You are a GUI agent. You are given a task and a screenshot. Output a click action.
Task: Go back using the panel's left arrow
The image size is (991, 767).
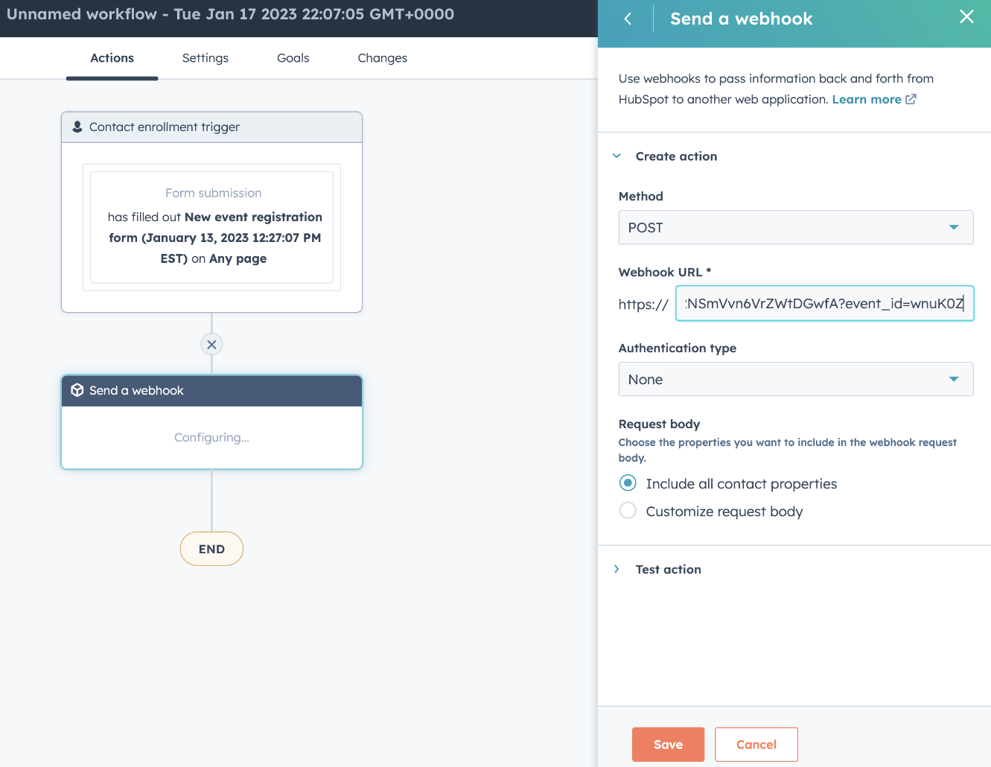point(628,19)
